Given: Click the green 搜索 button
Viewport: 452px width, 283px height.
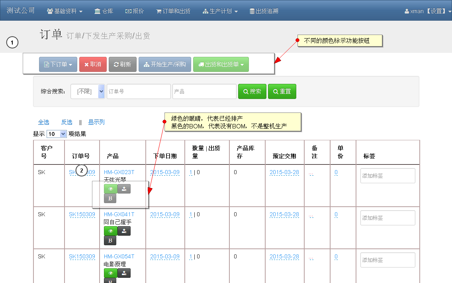Looking at the screenshot, I should coord(252,91).
